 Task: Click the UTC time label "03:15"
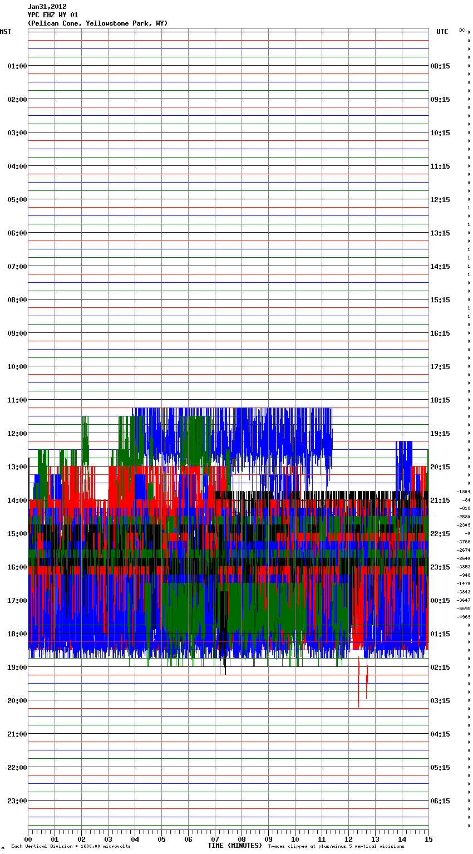tap(440, 701)
